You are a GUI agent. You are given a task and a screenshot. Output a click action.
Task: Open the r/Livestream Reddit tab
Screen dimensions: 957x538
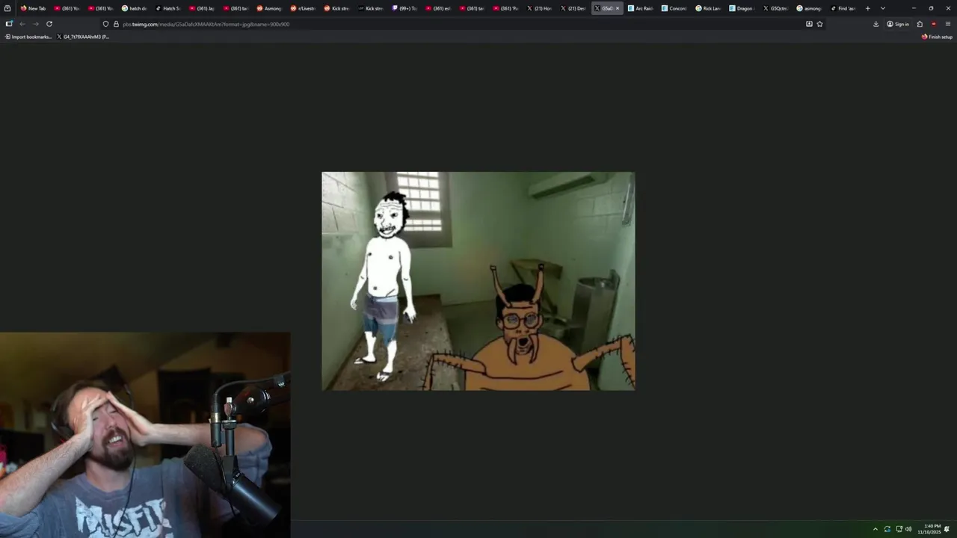tap(302, 8)
